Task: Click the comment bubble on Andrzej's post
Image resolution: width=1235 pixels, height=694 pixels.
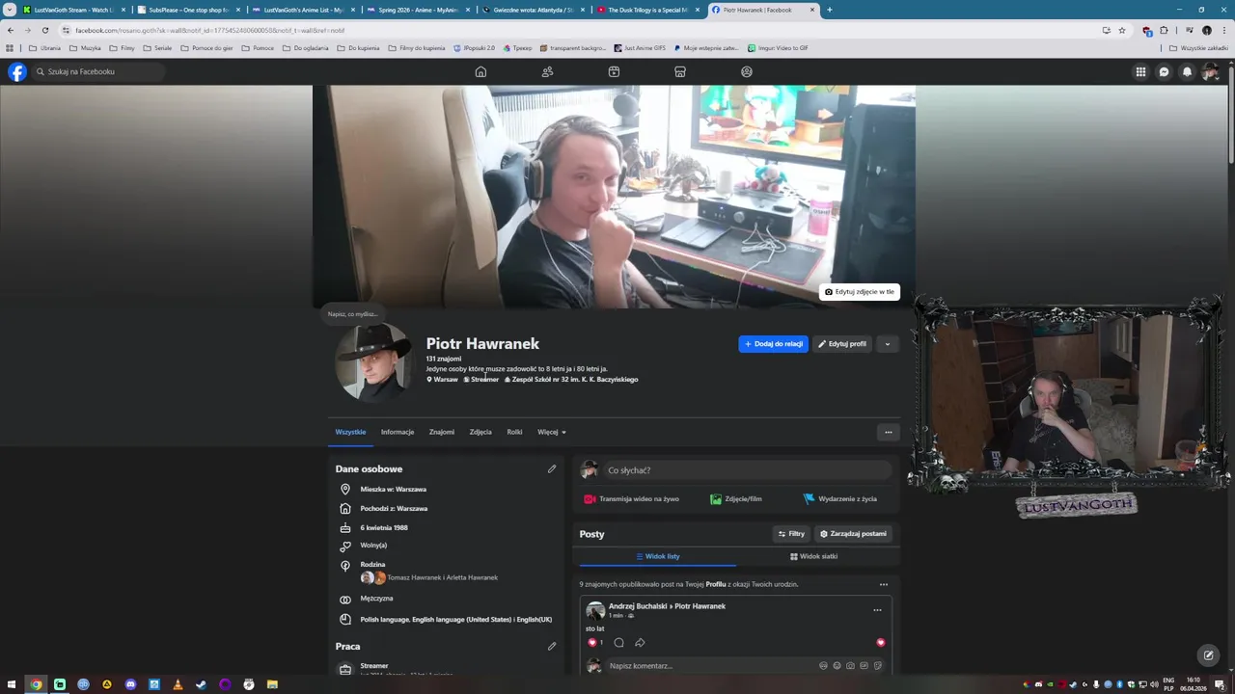Action: [618, 643]
